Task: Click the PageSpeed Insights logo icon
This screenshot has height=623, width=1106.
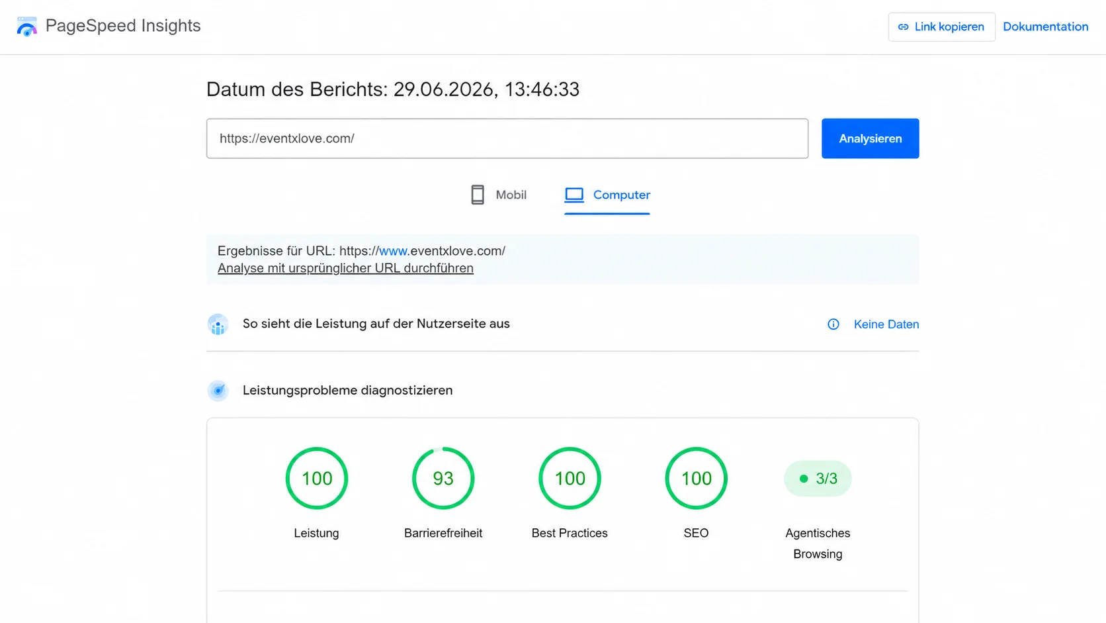Action: [27, 26]
